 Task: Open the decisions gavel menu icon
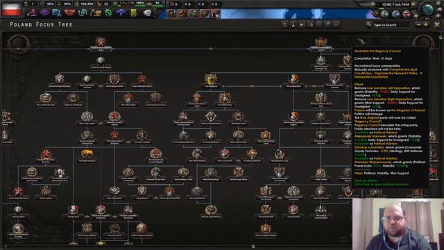32,12
